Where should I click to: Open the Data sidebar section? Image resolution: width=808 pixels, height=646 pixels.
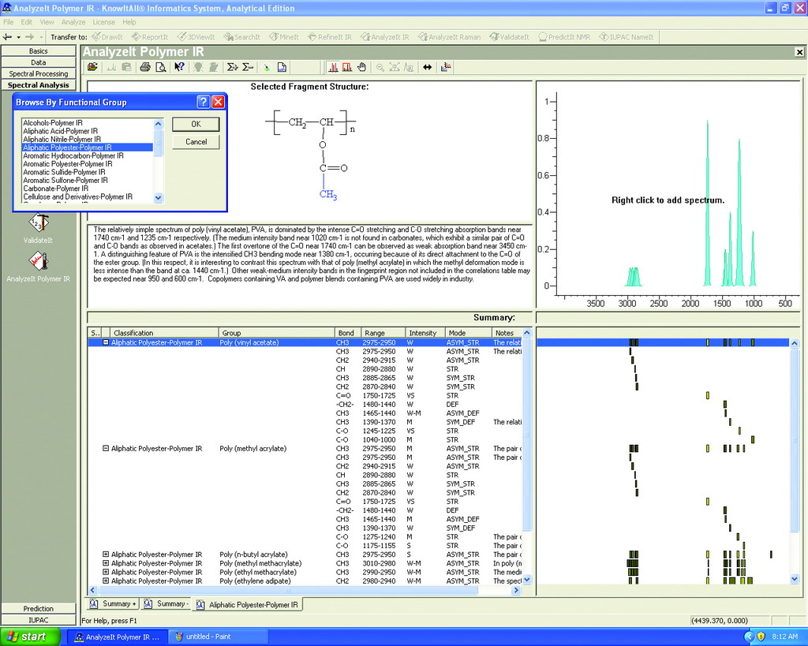coord(38,62)
